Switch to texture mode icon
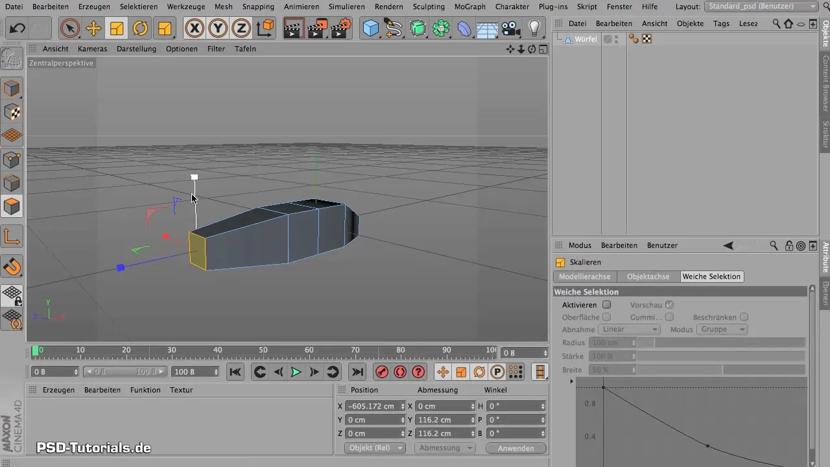 coord(12,112)
